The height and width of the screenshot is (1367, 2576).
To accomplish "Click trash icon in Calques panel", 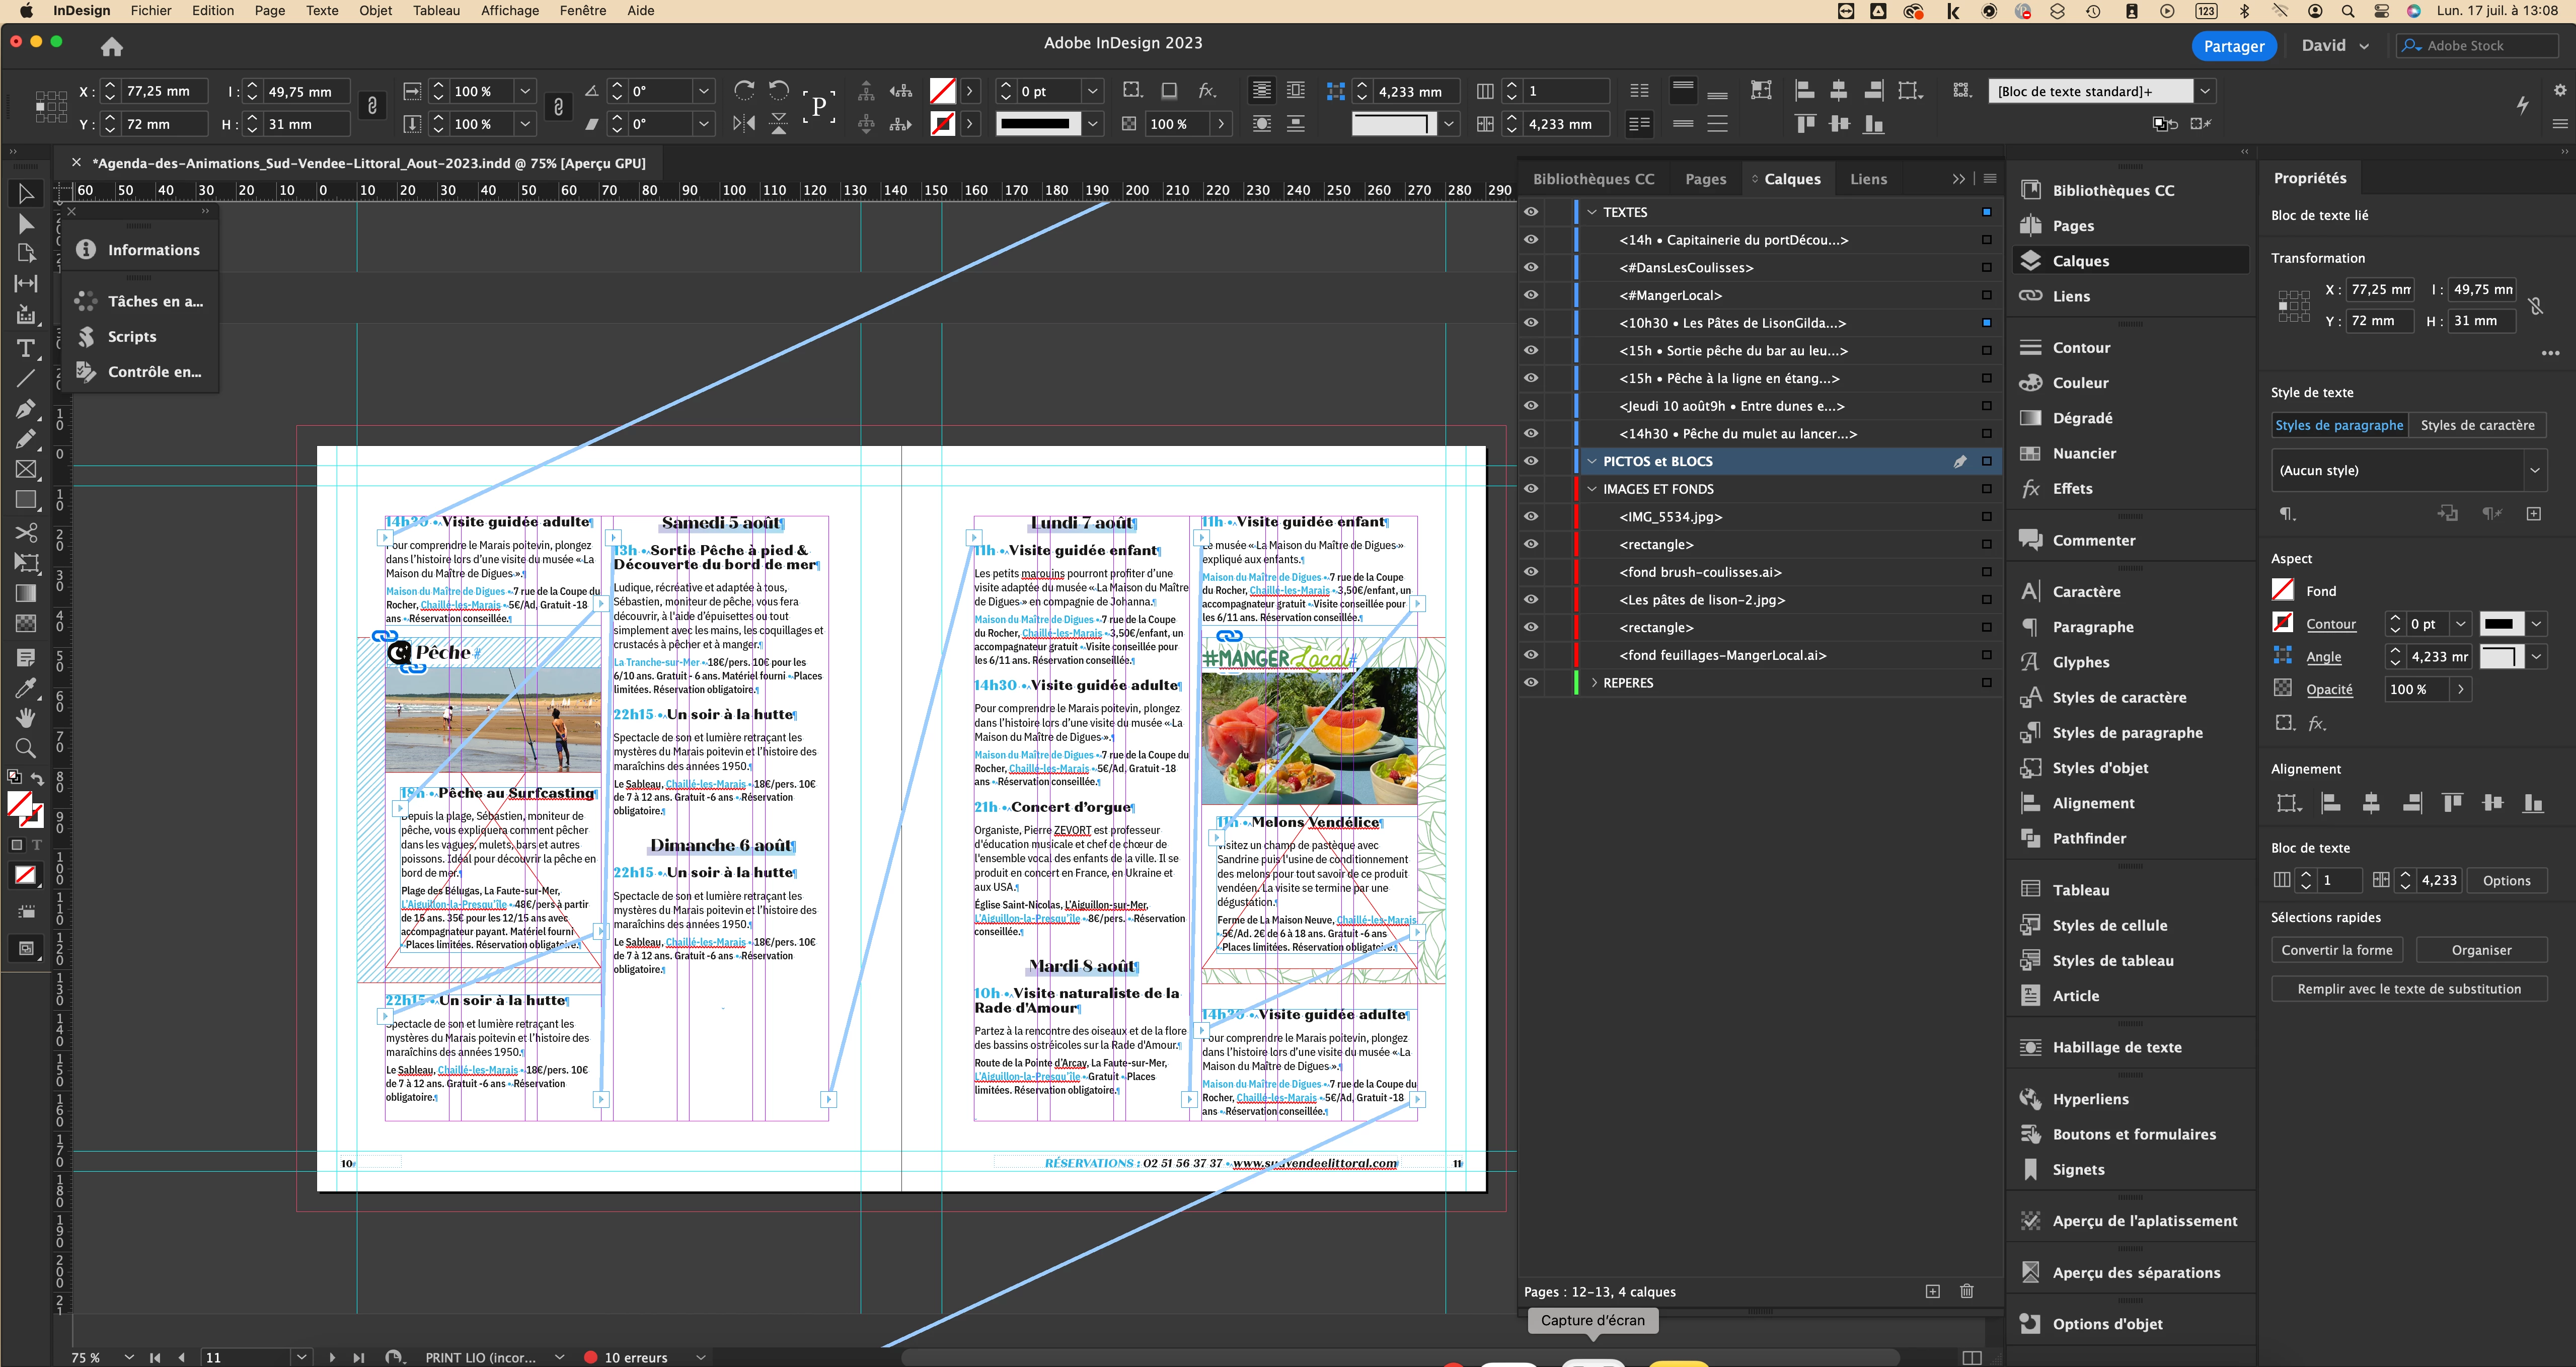I will coord(1966,1291).
